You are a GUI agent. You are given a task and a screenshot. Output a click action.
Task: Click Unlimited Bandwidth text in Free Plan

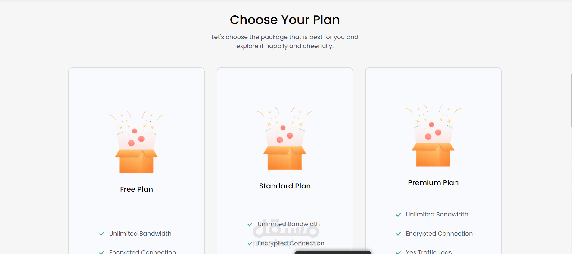point(140,234)
